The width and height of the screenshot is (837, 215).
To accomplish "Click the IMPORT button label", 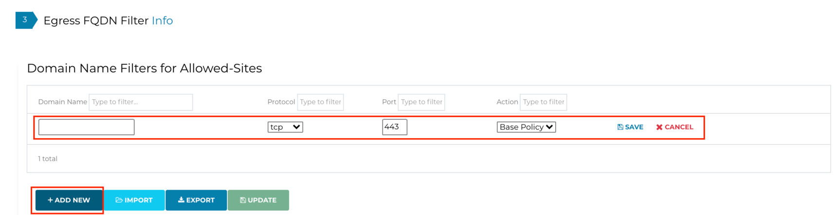I will coord(139,200).
